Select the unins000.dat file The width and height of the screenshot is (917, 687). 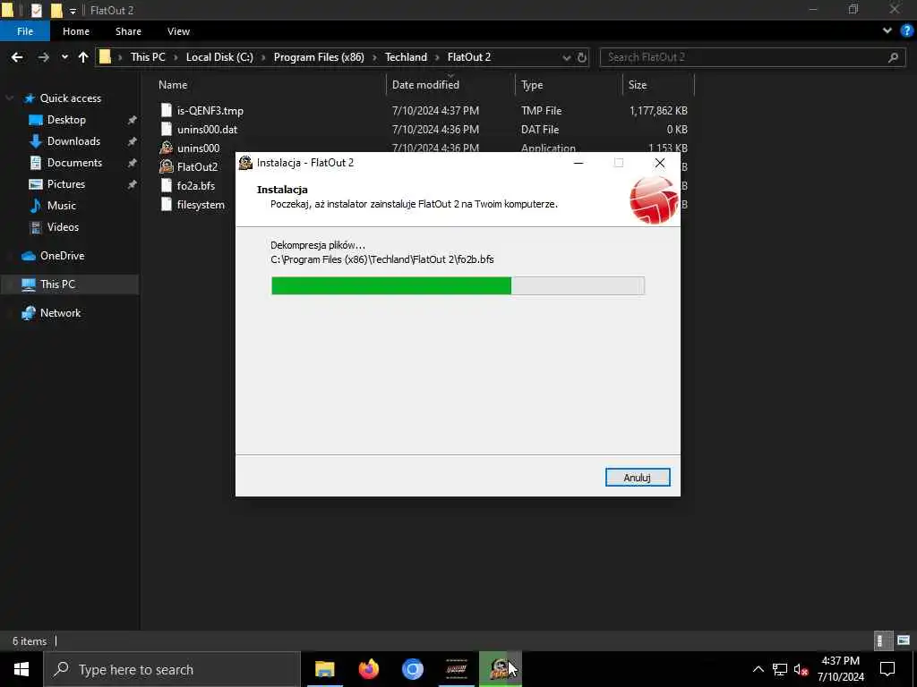[207, 129]
